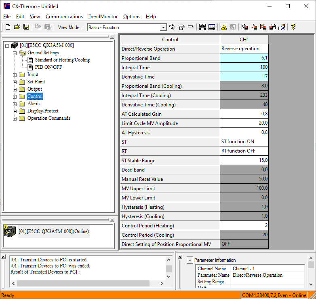Toggle the yellow warning online icon
Image resolution: width=316 pixels, height=299 pixels.
[224, 27]
